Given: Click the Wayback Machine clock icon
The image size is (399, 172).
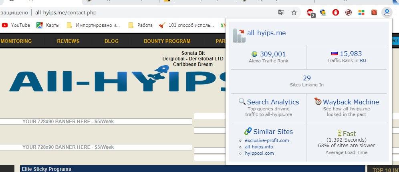Looking at the screenshot, I should (x=318, y=101).
